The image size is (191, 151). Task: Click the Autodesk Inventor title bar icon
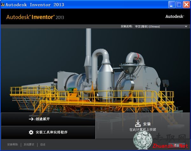pos(3,5)
